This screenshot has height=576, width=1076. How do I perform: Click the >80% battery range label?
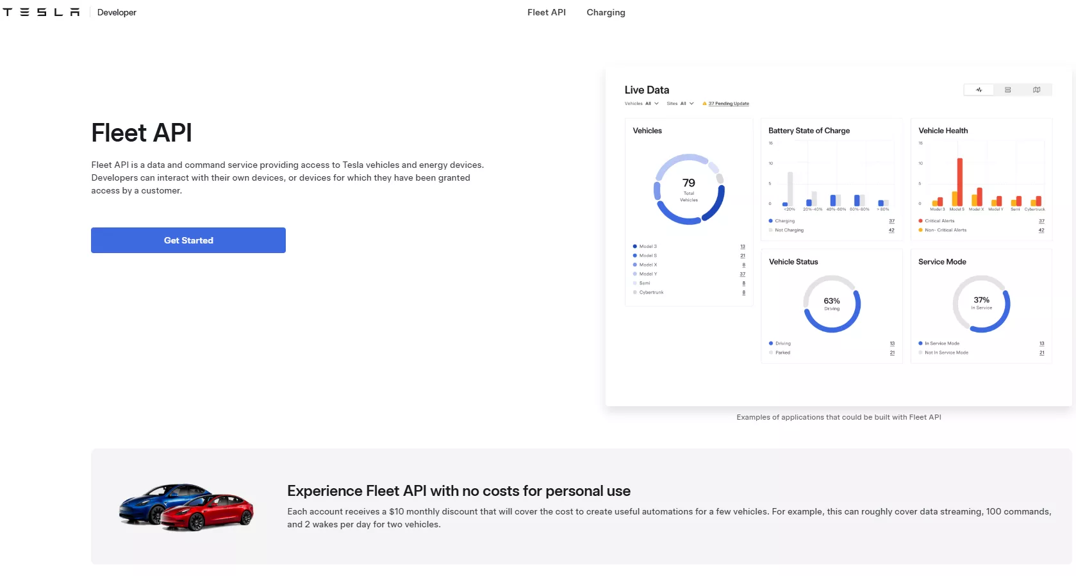click(x=883, y=210)
